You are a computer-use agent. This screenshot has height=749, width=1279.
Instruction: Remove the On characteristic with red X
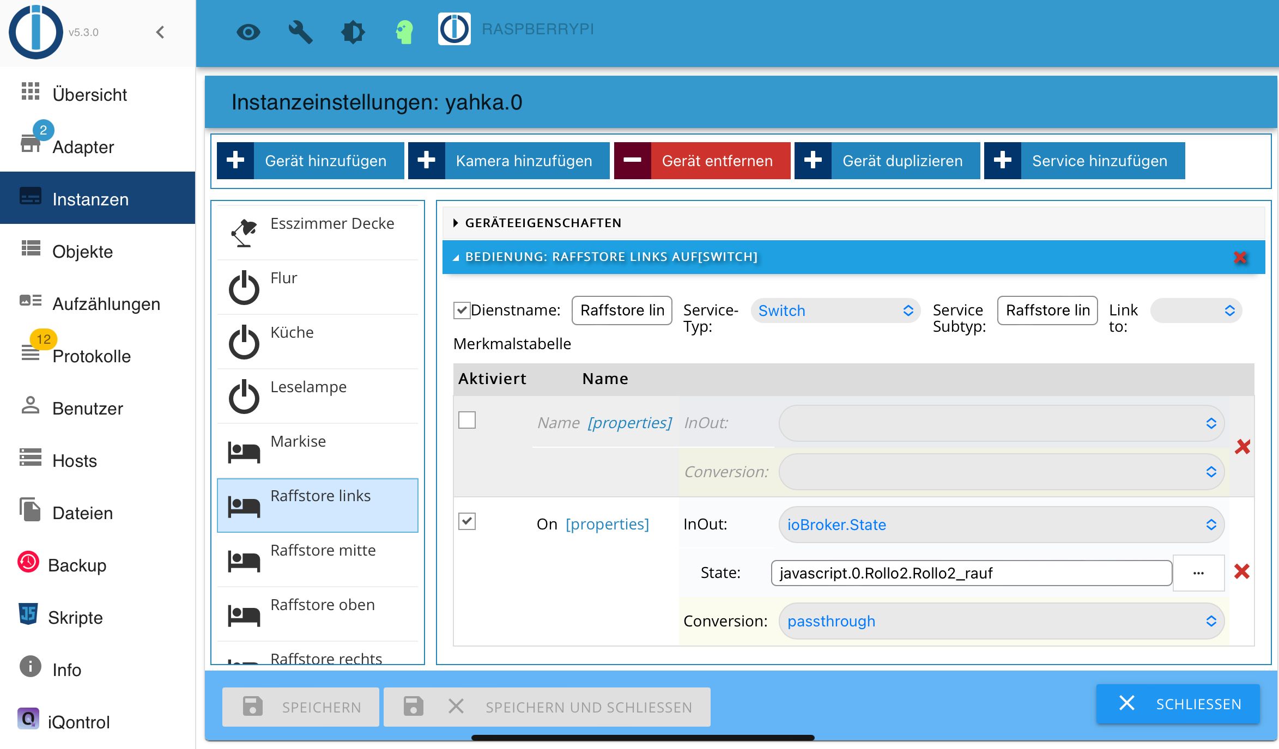pos(1241,571)
